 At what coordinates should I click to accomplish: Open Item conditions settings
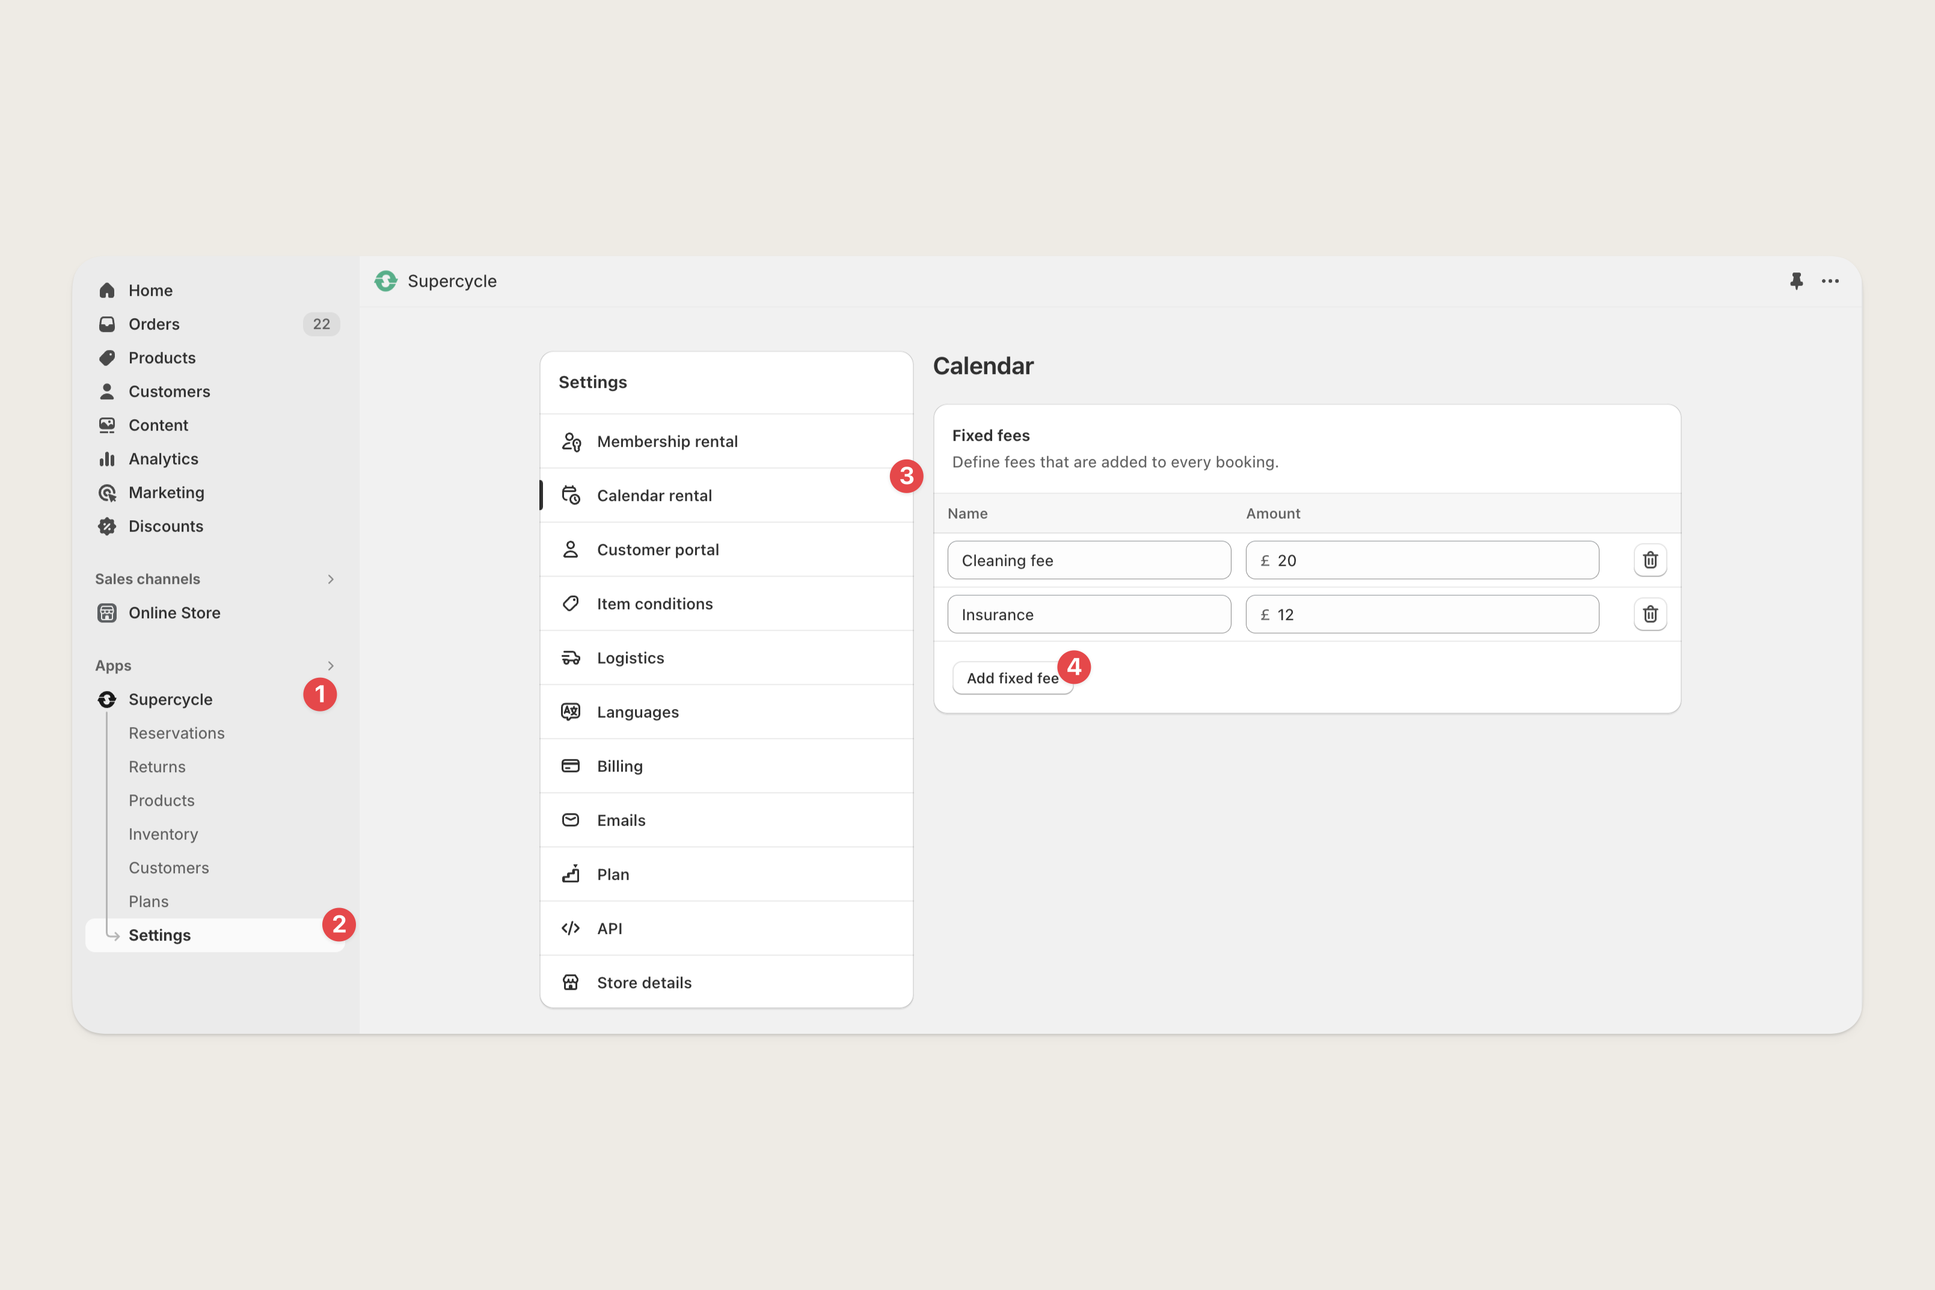[726, 604]
